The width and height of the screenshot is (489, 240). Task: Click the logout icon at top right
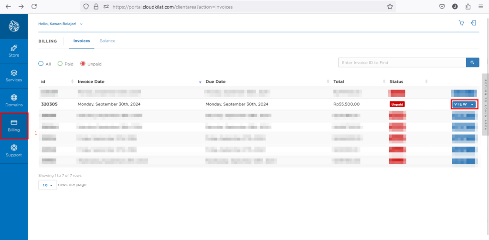coord(473,23)
